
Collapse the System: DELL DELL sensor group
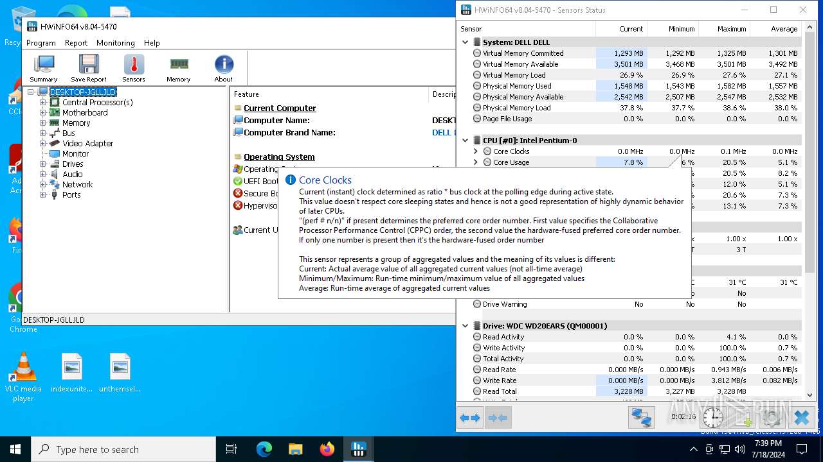point(465,42)
